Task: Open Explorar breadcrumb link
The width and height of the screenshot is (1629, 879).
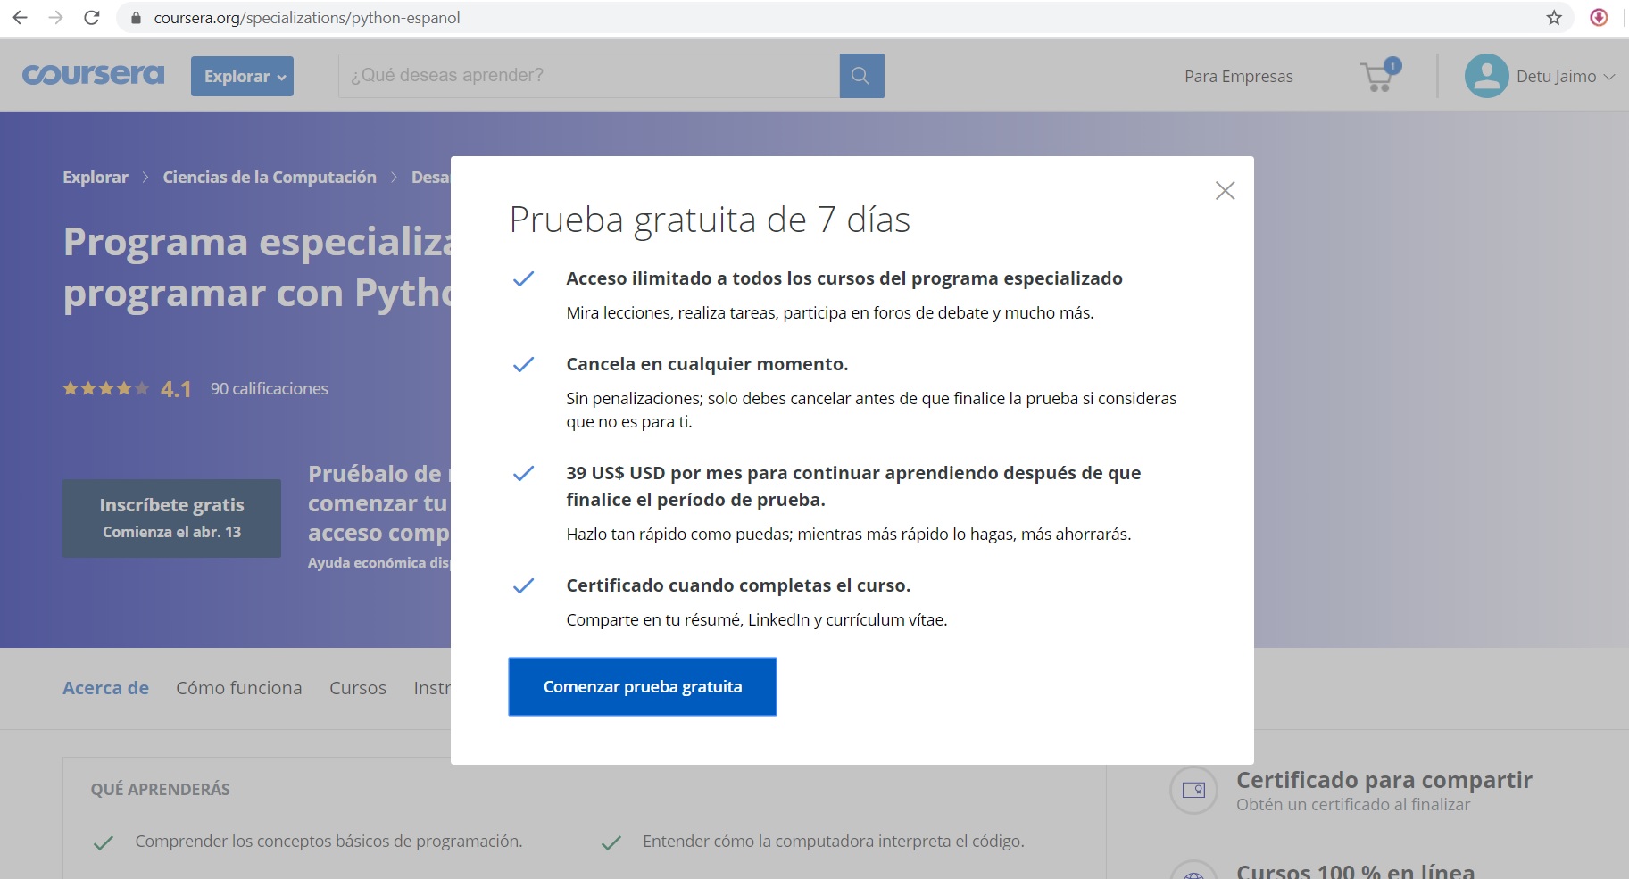Action: [96, 177]
